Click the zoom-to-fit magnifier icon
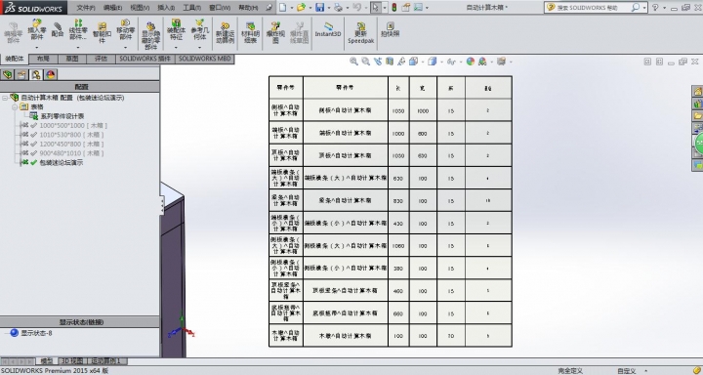The height and width of the screenshot is (375, 703). point(353,62)
